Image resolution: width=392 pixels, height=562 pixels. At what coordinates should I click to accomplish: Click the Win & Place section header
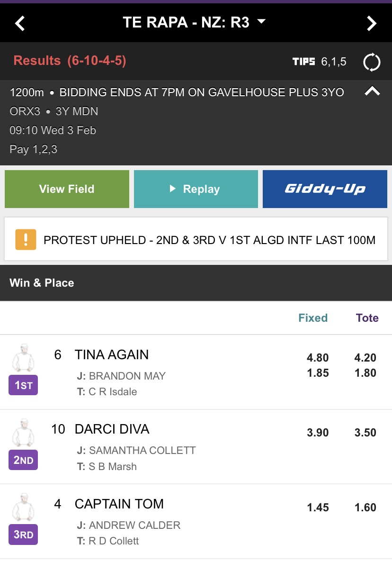click(x=42, y=283)
